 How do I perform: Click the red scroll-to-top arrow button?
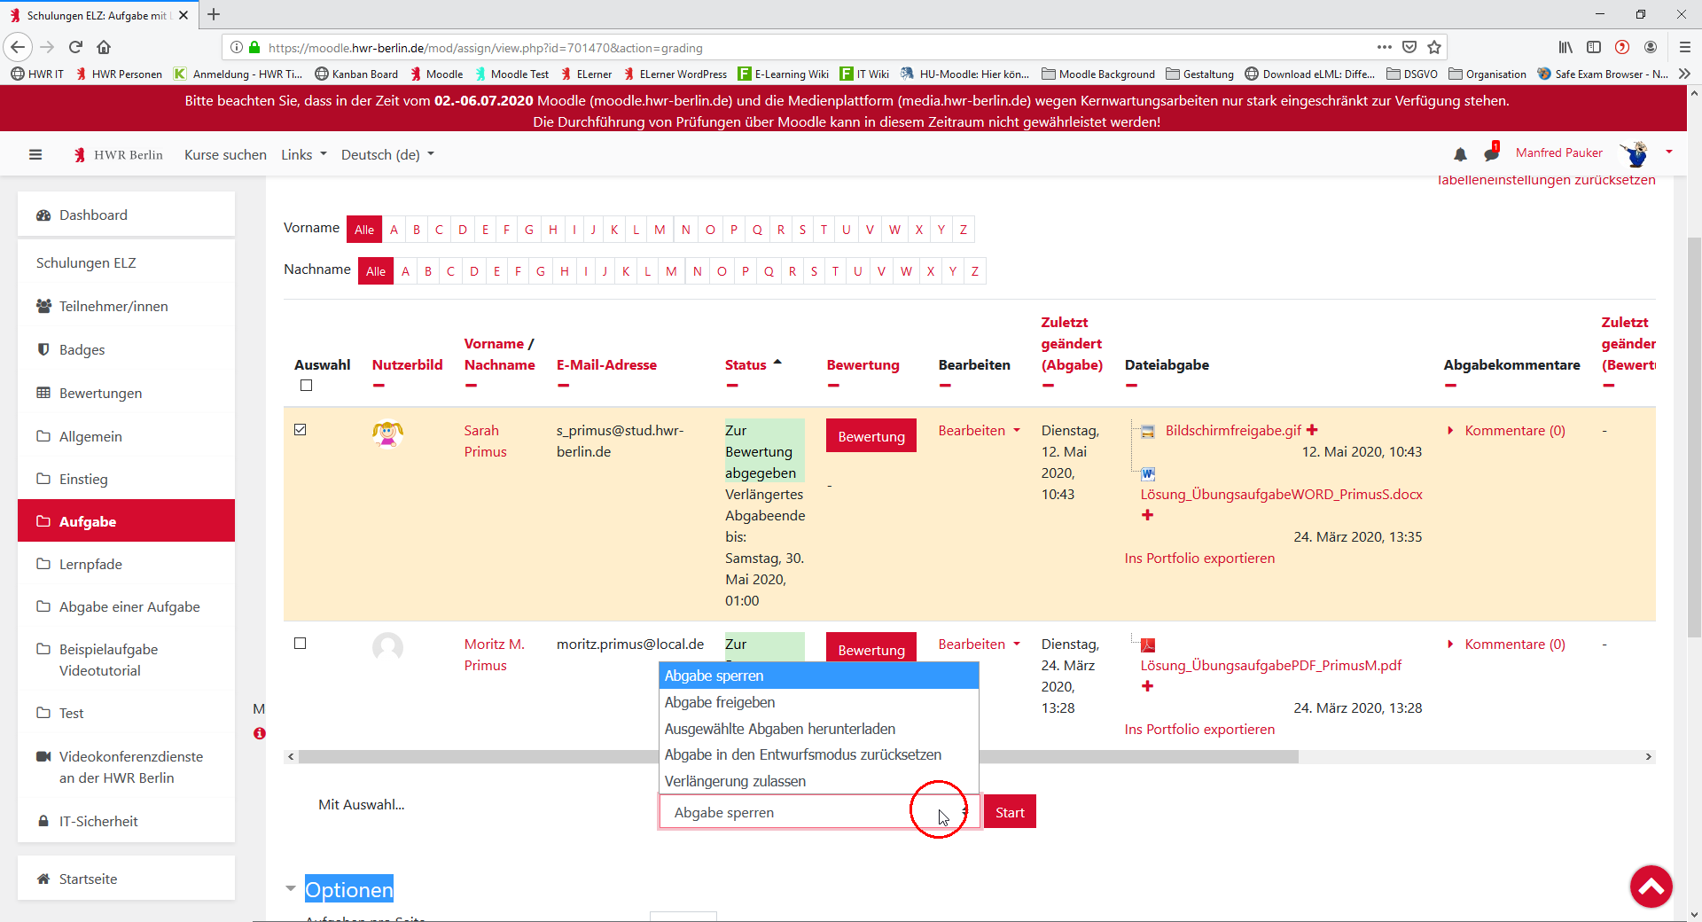(1651, 886)
